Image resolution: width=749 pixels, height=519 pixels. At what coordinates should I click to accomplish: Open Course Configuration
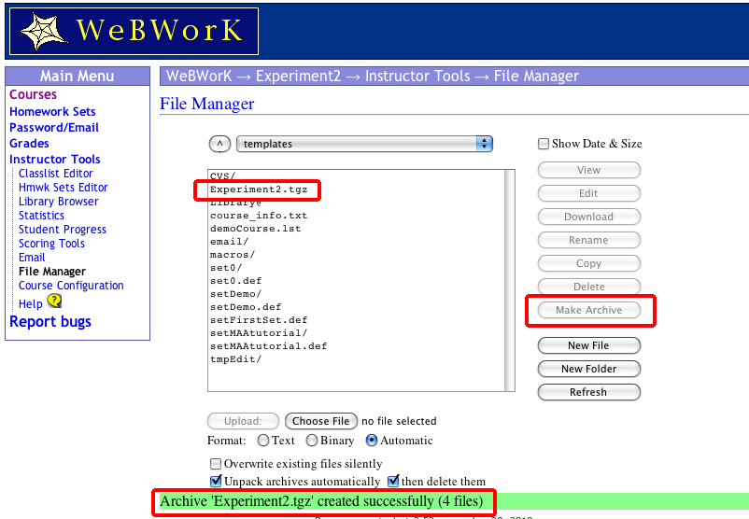tap(71, 286)
